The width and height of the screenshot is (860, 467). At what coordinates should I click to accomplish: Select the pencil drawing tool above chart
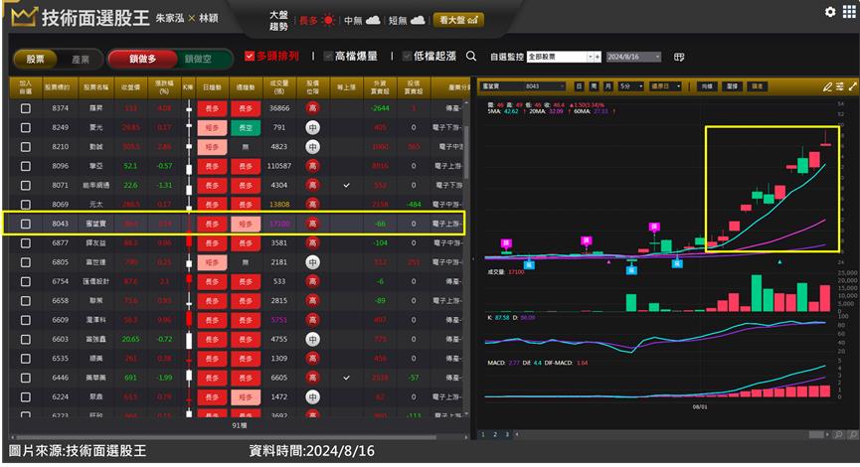[x=827, y=86]
